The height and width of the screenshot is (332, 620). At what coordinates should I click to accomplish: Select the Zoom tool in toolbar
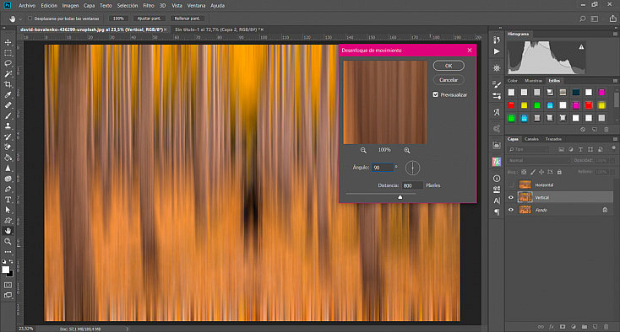(8, 241)
